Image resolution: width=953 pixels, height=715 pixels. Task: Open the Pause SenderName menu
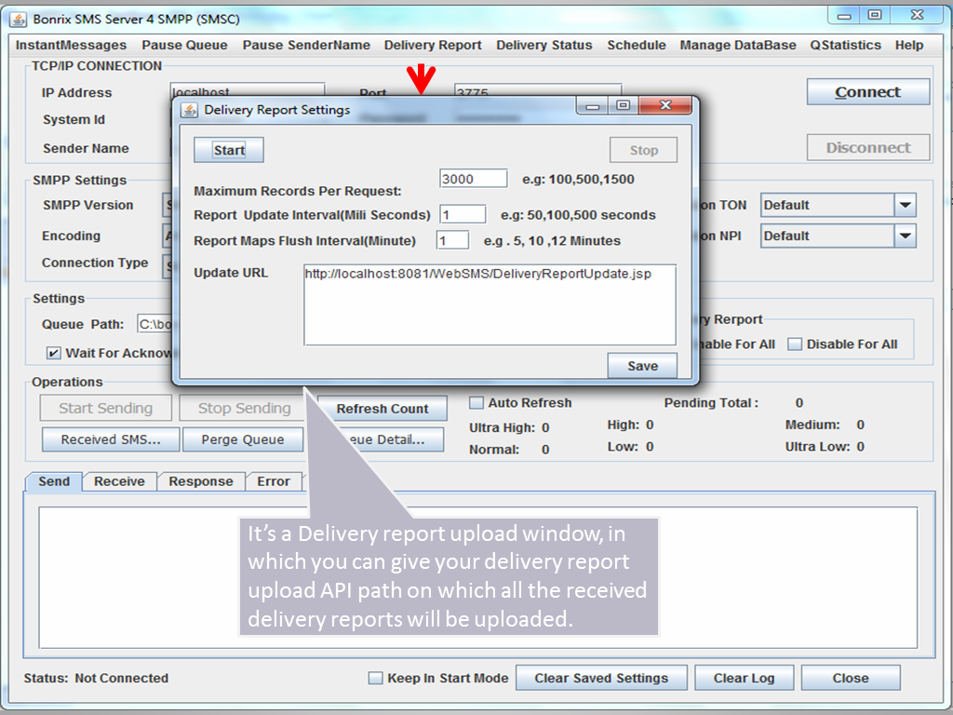[306, 45]
